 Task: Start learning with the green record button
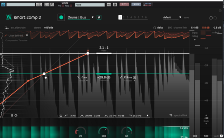(61, 17)
